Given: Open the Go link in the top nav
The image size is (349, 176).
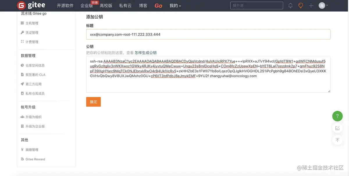Looking at the screenshot, I should 158,6.
